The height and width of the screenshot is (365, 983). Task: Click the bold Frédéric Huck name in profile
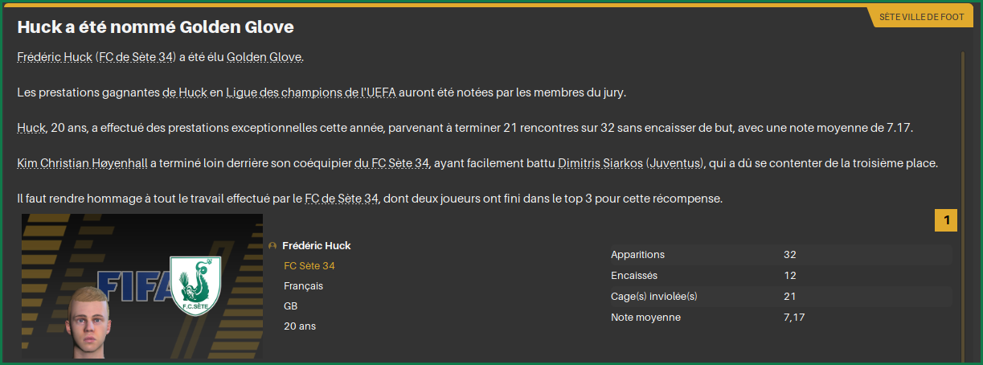(317, 246)
